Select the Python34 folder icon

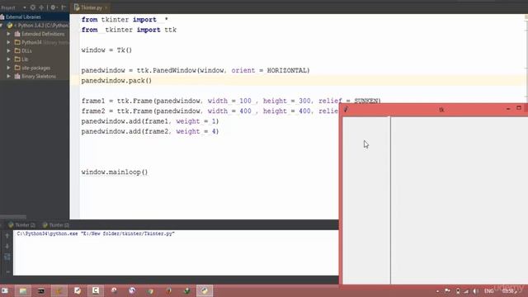click(17, 42)
